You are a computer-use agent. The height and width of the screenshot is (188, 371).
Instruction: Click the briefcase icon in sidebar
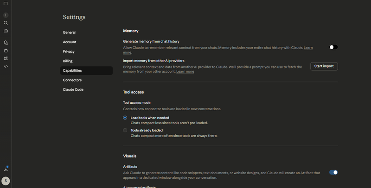(x=6, y=31)
